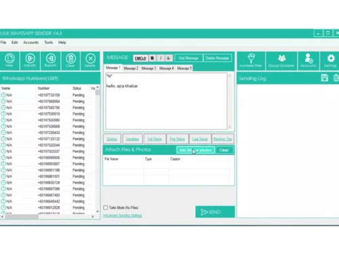Open the Imports toolbar icon
The image size is (339, 254).
(x=30, y=60)
